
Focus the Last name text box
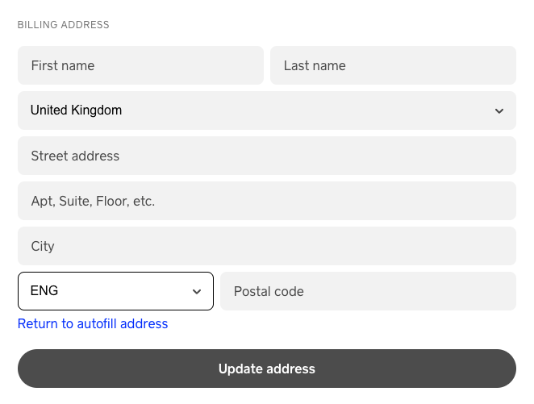[393, 65]
